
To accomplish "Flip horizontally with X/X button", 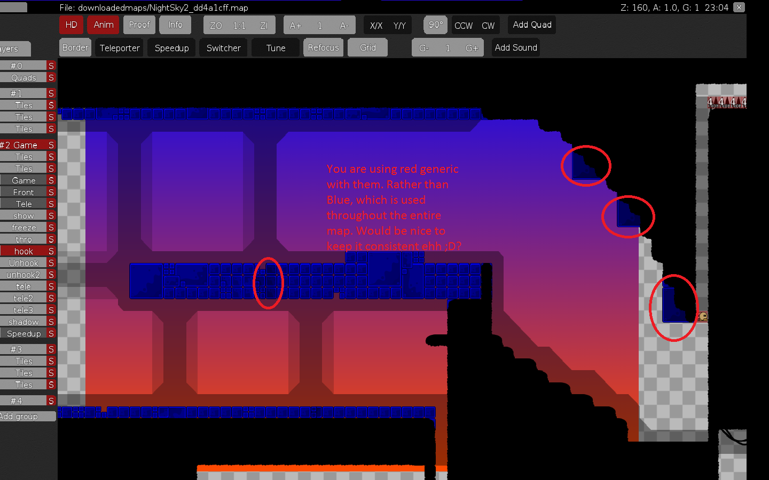I will 376,26.
